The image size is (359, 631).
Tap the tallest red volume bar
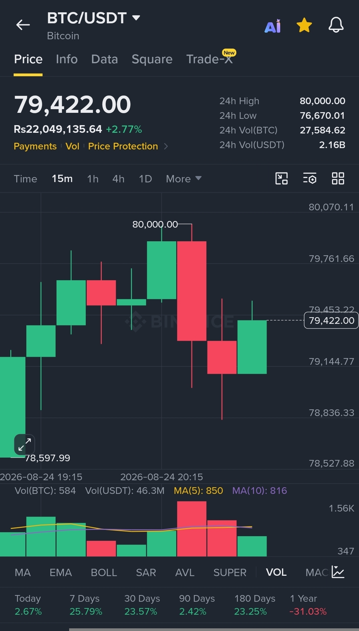tap(192, 529)
